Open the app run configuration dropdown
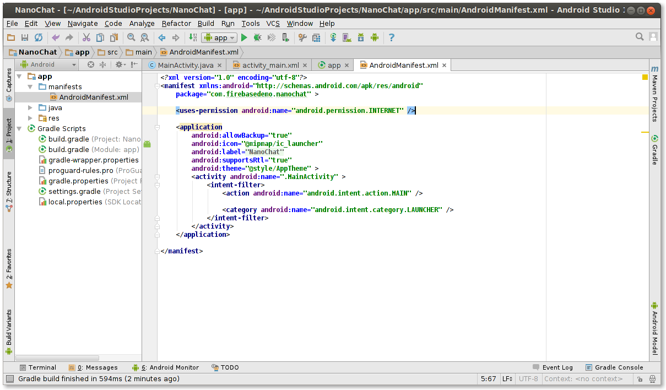The width and height of the screenshot is (666, 390). click(x=219, y=37)
